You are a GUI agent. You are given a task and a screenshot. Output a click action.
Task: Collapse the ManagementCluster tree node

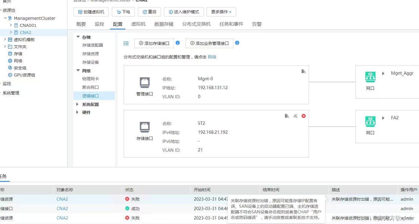tap(5, 18)
